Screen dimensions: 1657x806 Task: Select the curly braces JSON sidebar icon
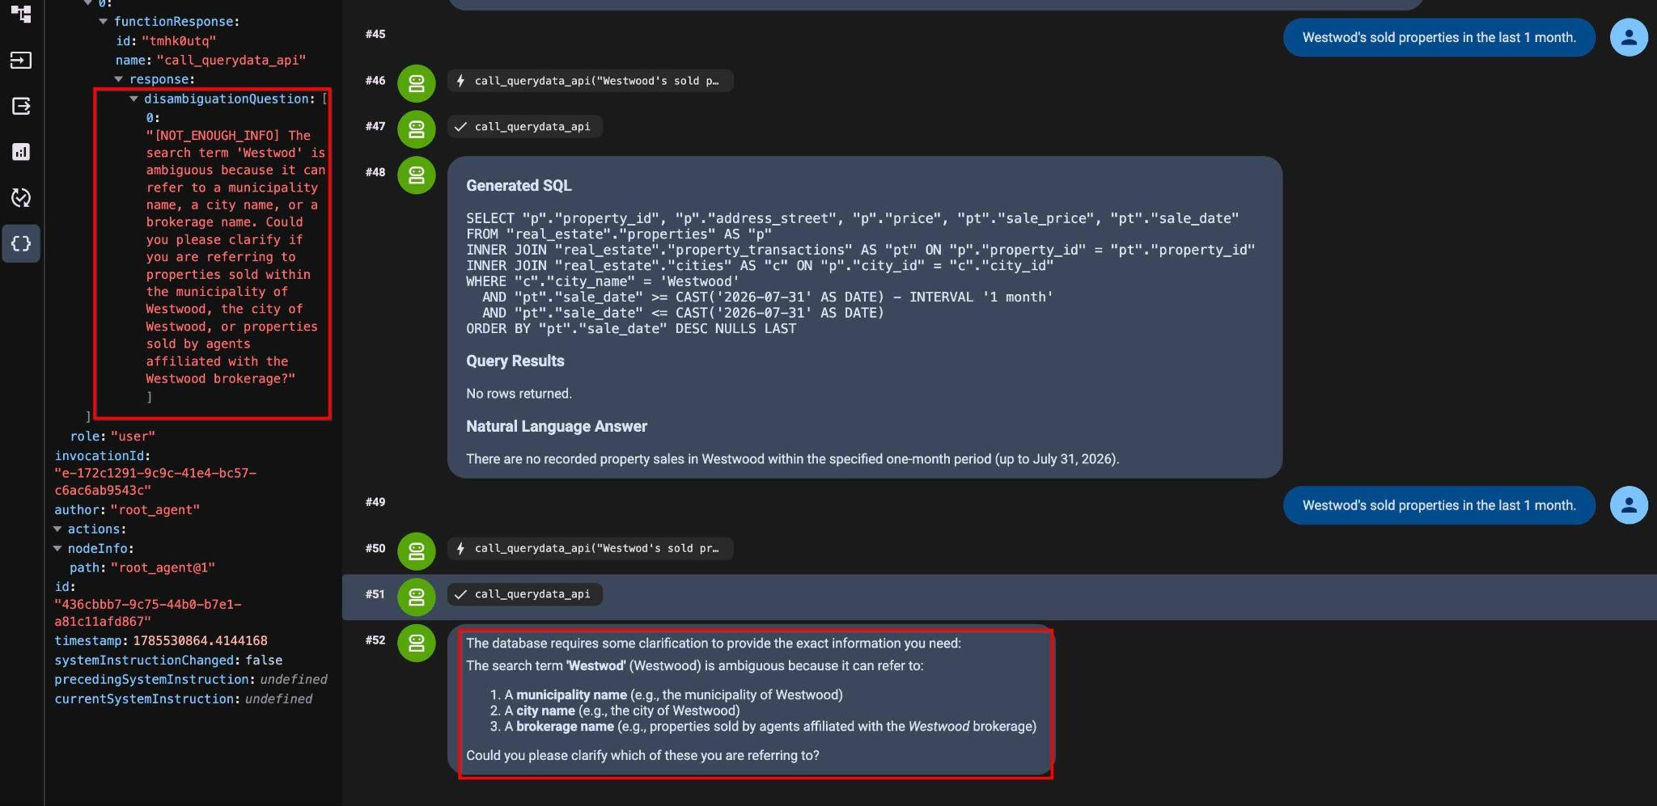[x=21, y=243]
